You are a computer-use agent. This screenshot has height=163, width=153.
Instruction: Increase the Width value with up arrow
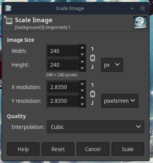click(82, 48)
